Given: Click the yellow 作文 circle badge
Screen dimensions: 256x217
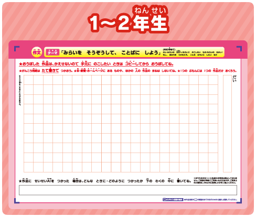Looking at the screenshot, I should point(37,52).
